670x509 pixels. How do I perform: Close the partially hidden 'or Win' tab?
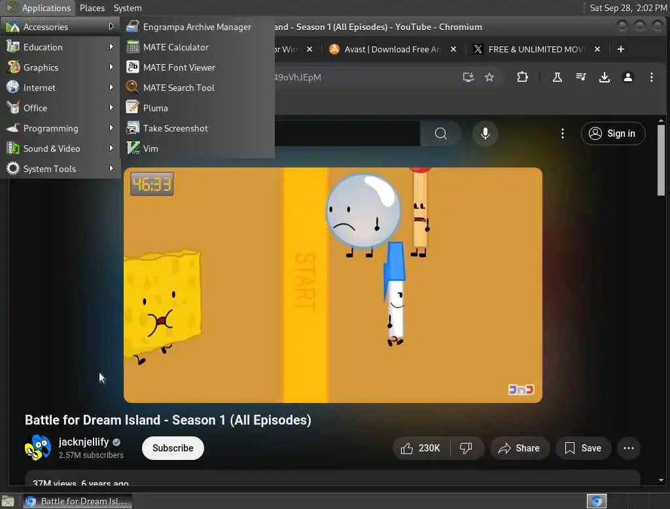tap(309, 49)
